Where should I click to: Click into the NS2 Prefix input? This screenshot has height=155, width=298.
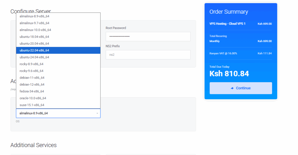tap(148, 55)
